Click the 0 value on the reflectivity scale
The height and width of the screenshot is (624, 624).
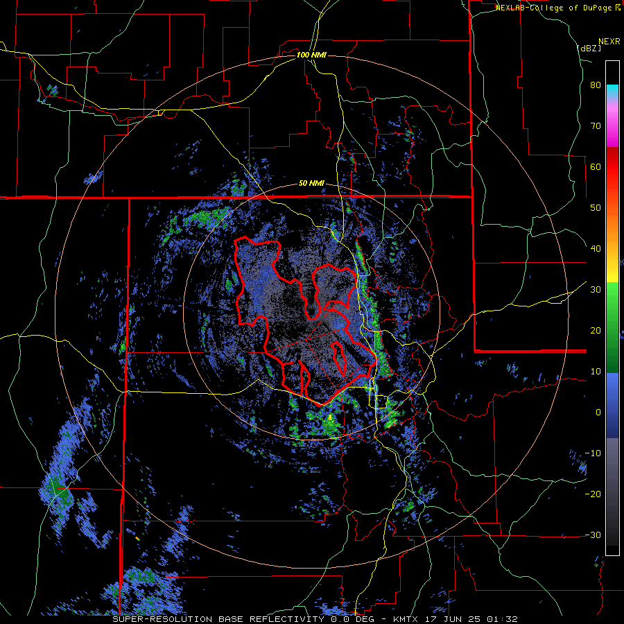(598, 413)
